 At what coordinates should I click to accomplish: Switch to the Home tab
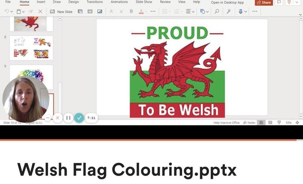click(24, 2)
